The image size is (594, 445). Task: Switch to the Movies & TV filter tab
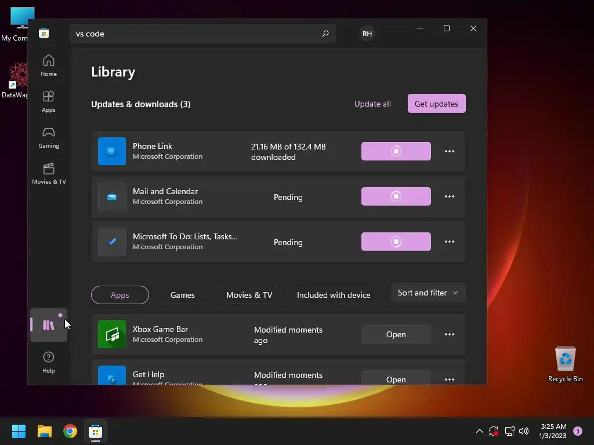249,295
